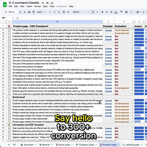Tick checkbox for row 39 price localized
This screenshot has width=147, height=147.
[9, 67]
